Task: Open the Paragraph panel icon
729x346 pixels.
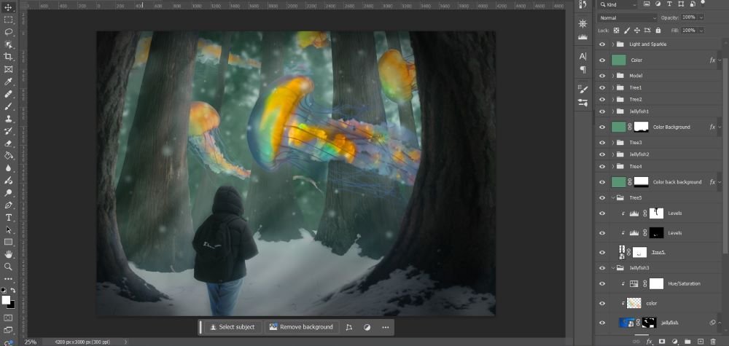Action: coord(582,70)
